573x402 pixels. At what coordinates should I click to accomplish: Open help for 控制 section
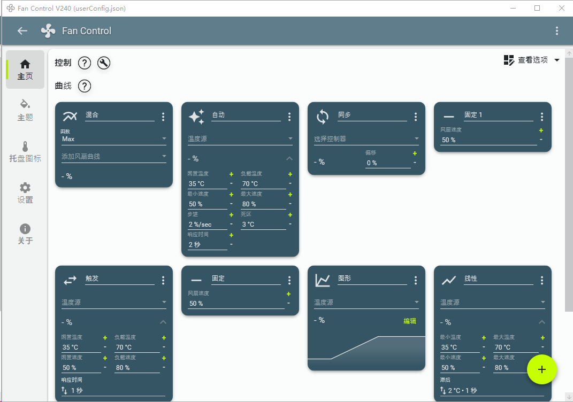[85, 63]
